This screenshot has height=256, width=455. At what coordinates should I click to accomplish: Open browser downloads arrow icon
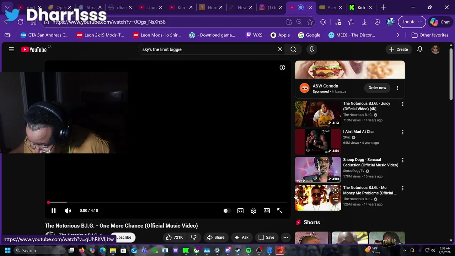click(x=364, y=22)
